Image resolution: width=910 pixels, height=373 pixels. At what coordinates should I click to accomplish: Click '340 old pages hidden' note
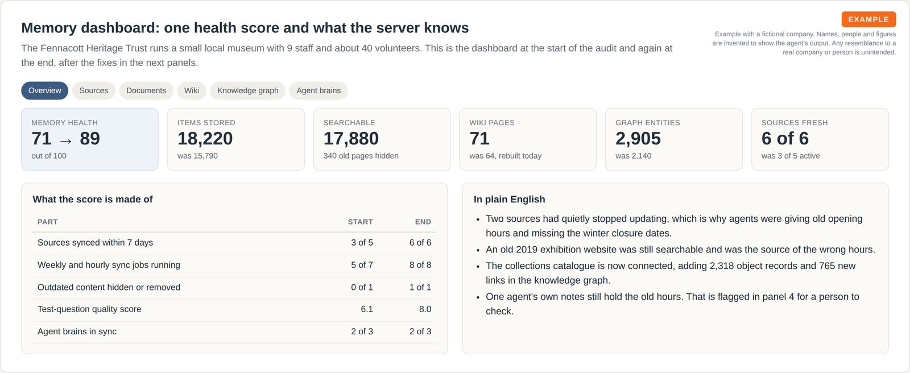(361, 156)
